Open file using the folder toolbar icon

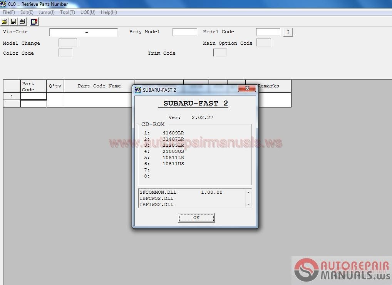(x=5, y=22)
